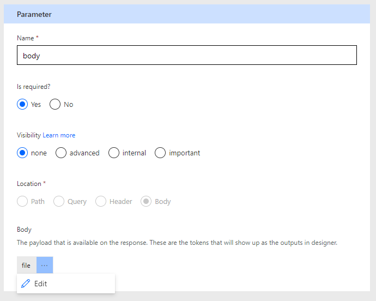Click the Location field label
This screenshot has height=301, width=376.
pos(30,184)
